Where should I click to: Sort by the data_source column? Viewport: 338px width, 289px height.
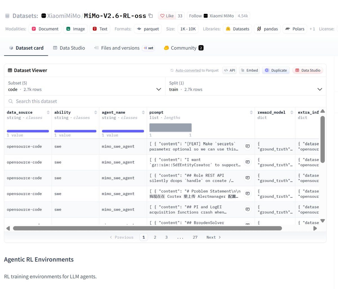[x=48, y=112]
